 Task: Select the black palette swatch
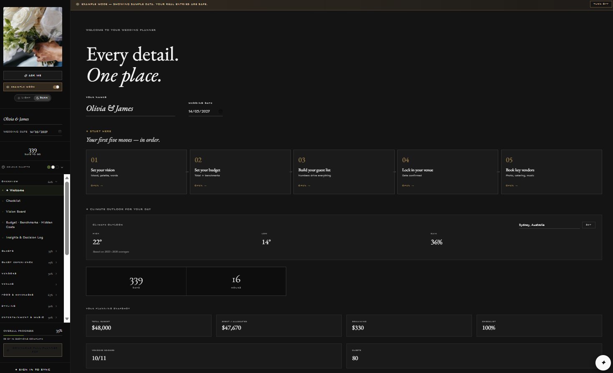point(57,167)
